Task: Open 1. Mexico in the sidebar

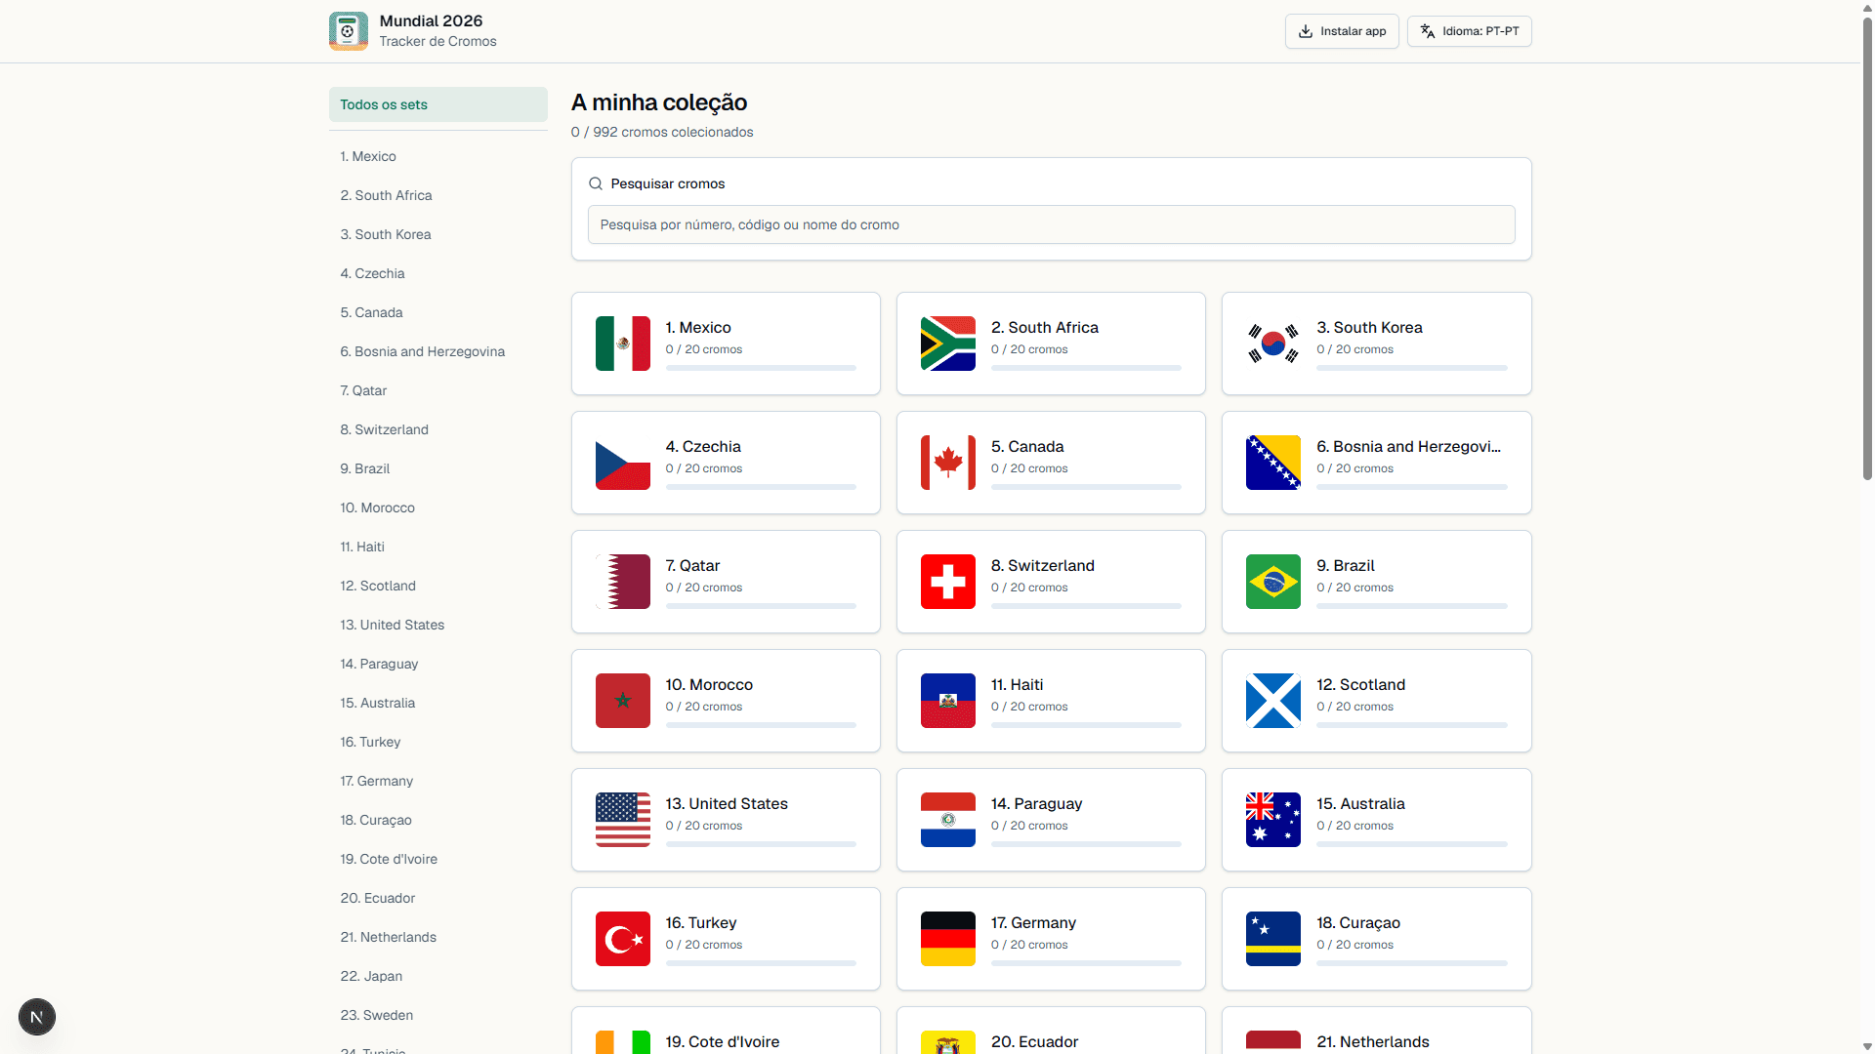Action: [x=438, y=156]
